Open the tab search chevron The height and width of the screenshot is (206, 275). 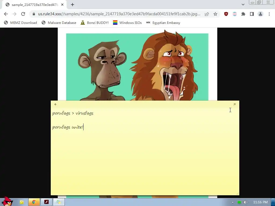[243, 5]
